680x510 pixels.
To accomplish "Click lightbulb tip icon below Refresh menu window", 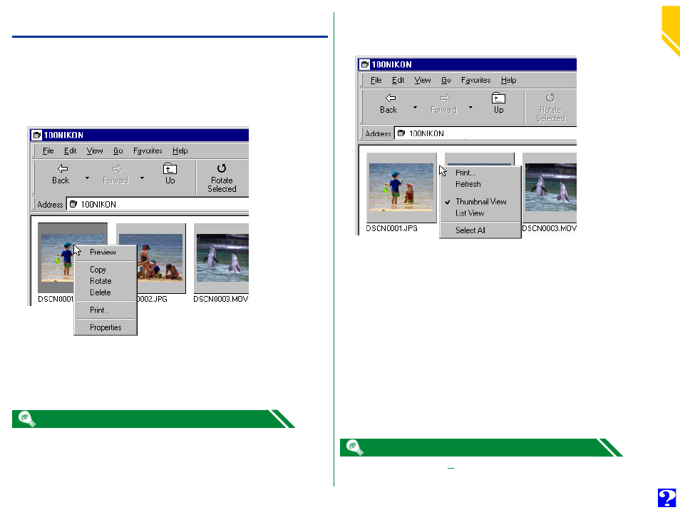I will pos(355,447).
